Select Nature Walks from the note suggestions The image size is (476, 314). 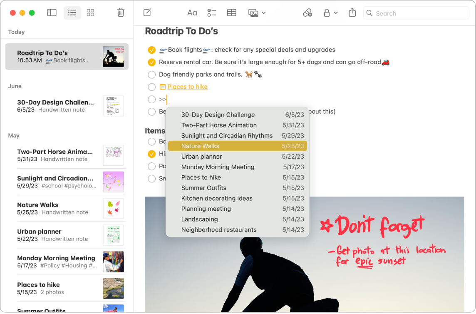(x=237, y=146)
